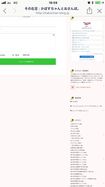Open rank 6 柴犬マコと。 link
Screen dimensions: 105x187
coord(78,42)
